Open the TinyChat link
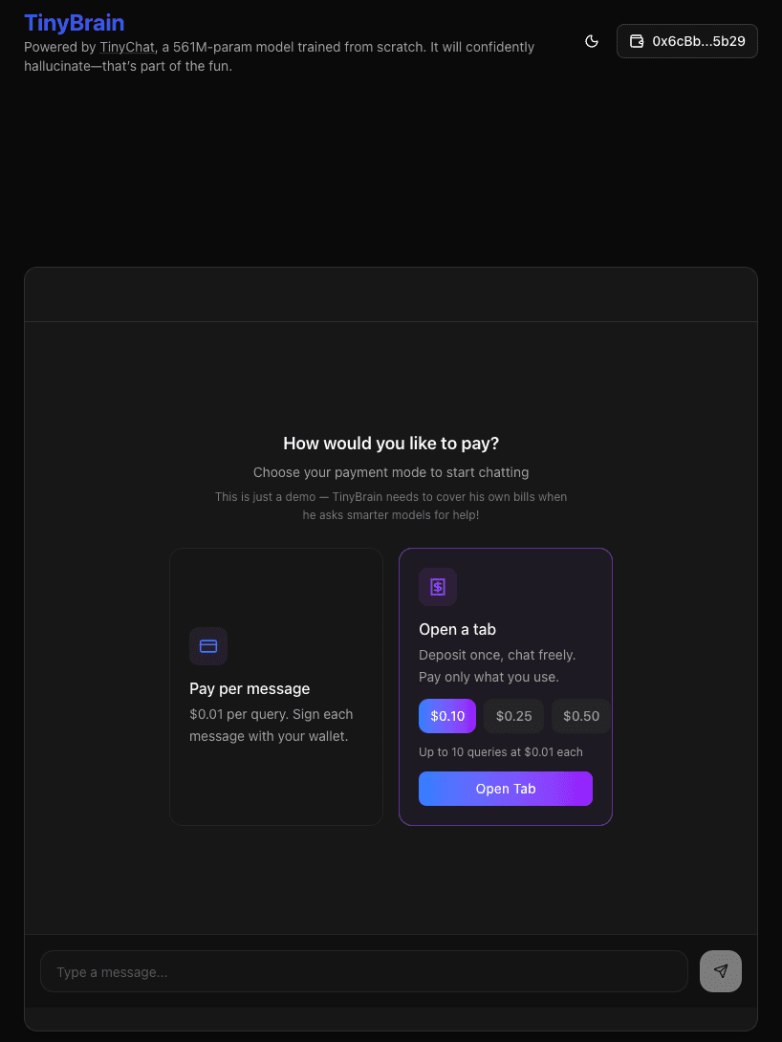 click(127, 46)
